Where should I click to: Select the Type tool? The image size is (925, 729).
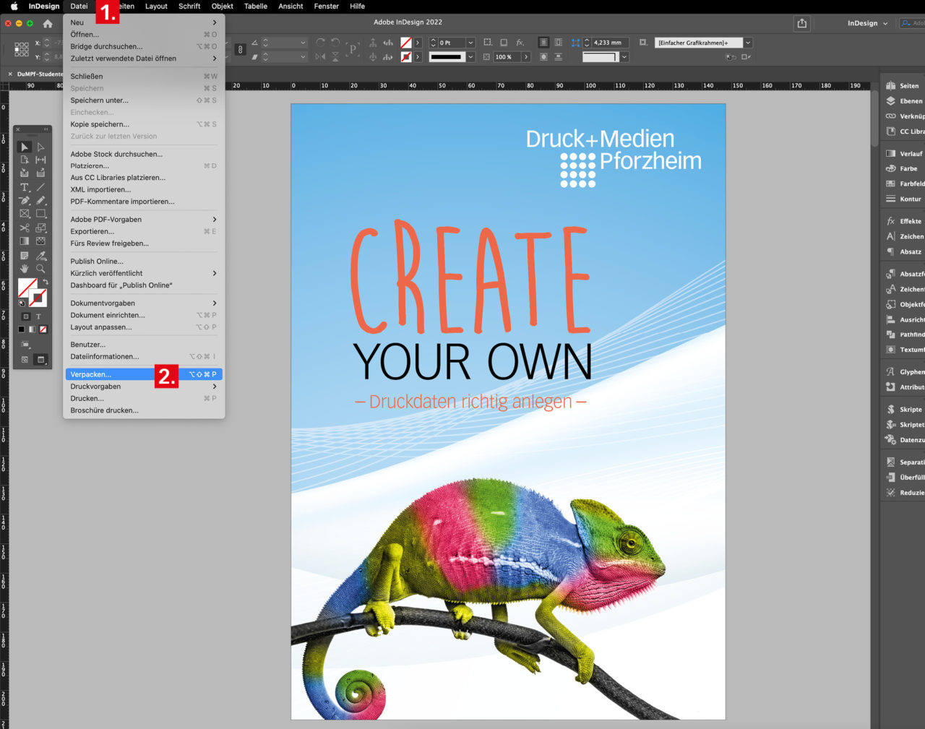tap(24, 186)
